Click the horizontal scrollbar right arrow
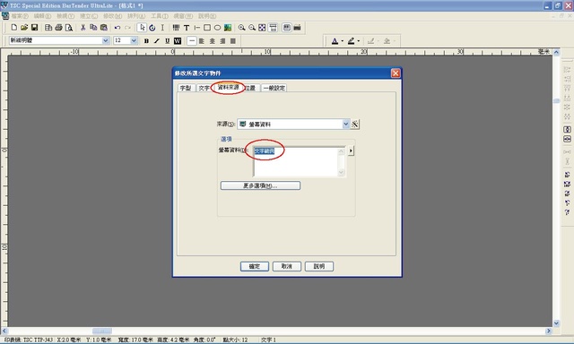Image resolution: width=574 pixels, height=344 pixels. coord(548,331)
